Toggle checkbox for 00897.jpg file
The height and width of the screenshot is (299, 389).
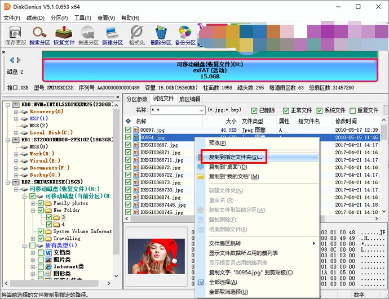pyautogui.click(x=129, y=130)
